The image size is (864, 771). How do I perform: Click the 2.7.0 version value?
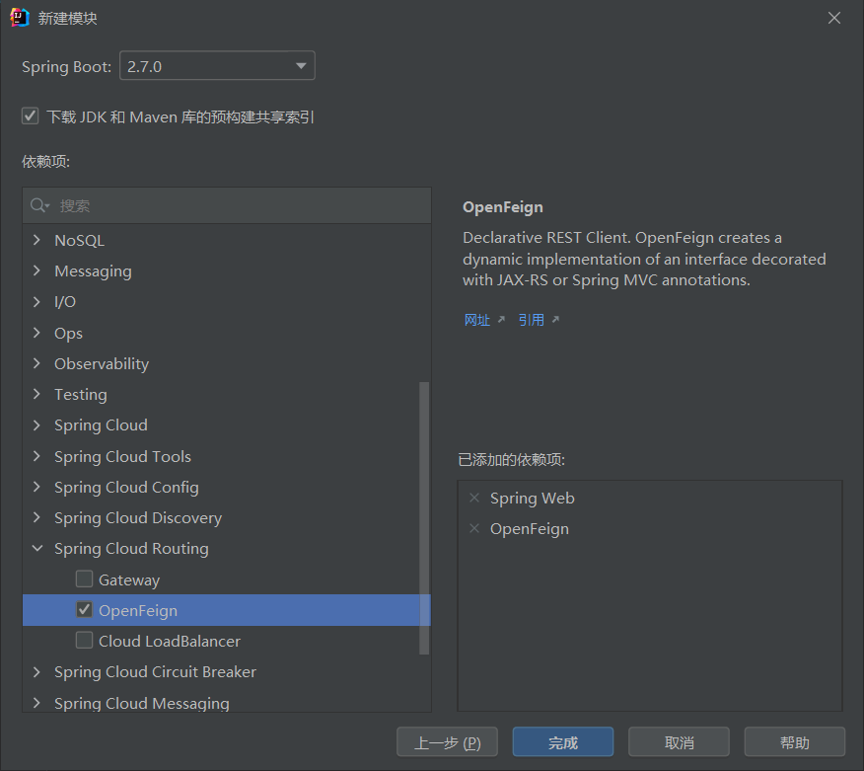(144, 67)
